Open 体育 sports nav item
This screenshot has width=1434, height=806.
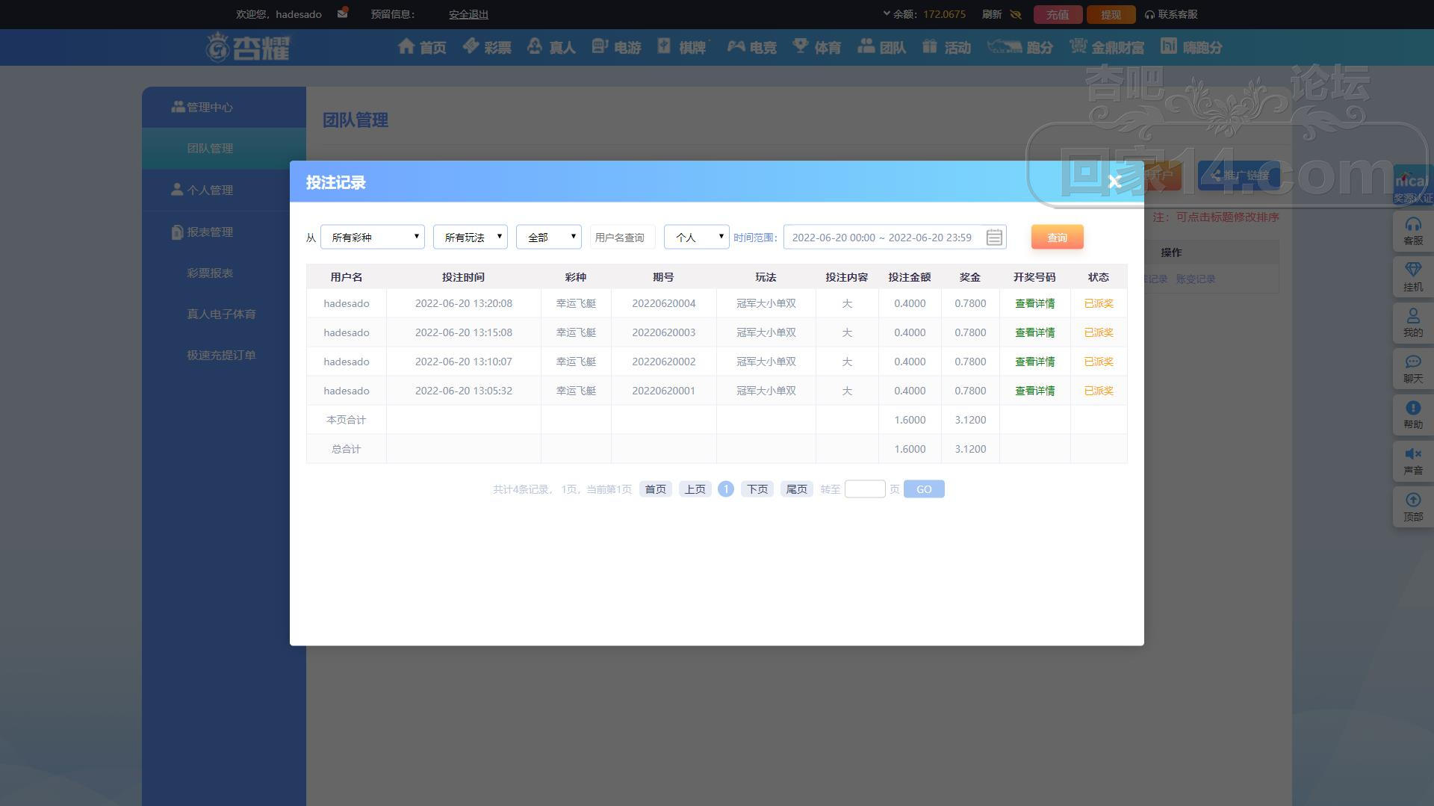[817, 47]
